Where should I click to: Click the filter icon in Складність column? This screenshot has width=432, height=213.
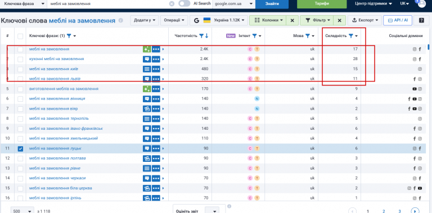coord(350,36)
